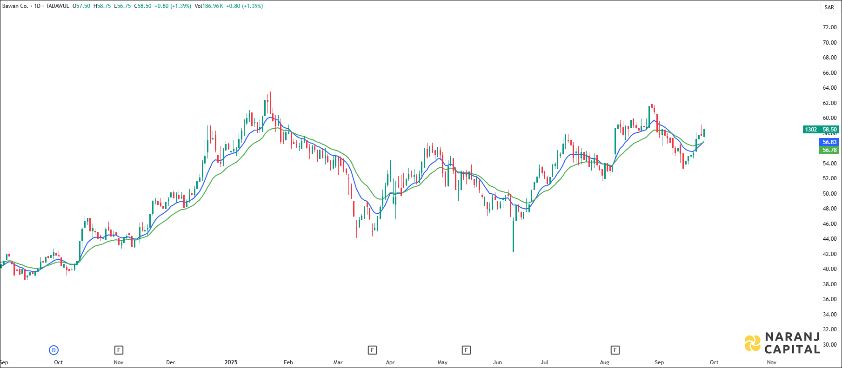Click the 42.00 price scale label
Image resolution: width=842 pixels, height=368 pixels.
tap(829, 254)
